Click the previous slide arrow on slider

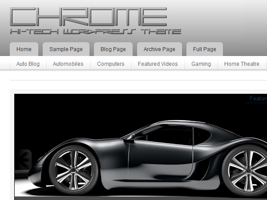pos(24,159)
